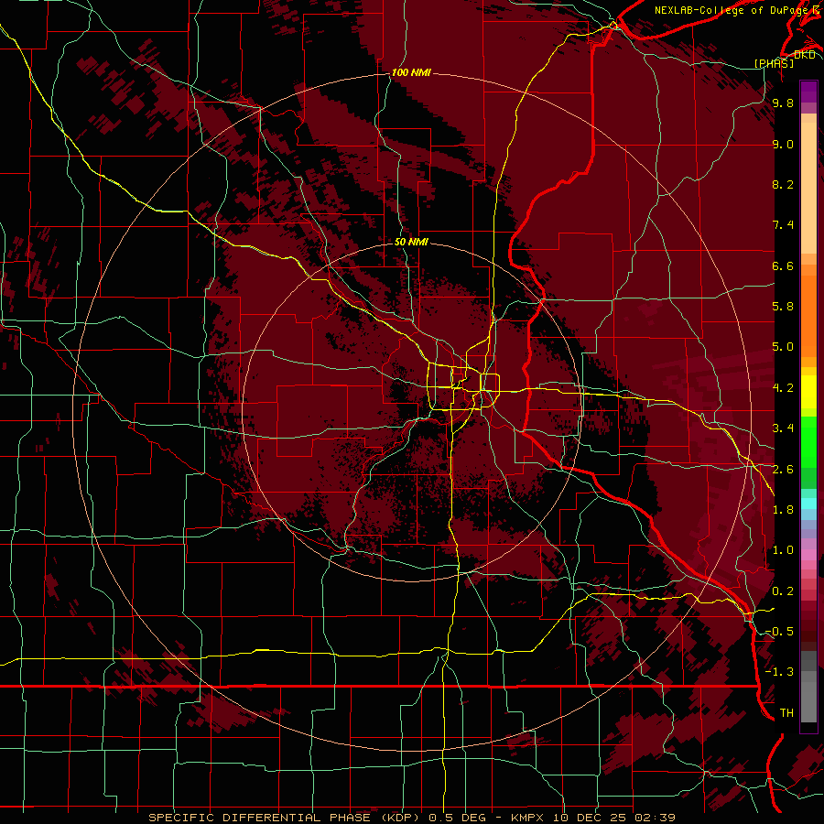Click the 1.0 value on color scale
The height and width of the screenshot is (824, 824).
(x=783, y=550)
